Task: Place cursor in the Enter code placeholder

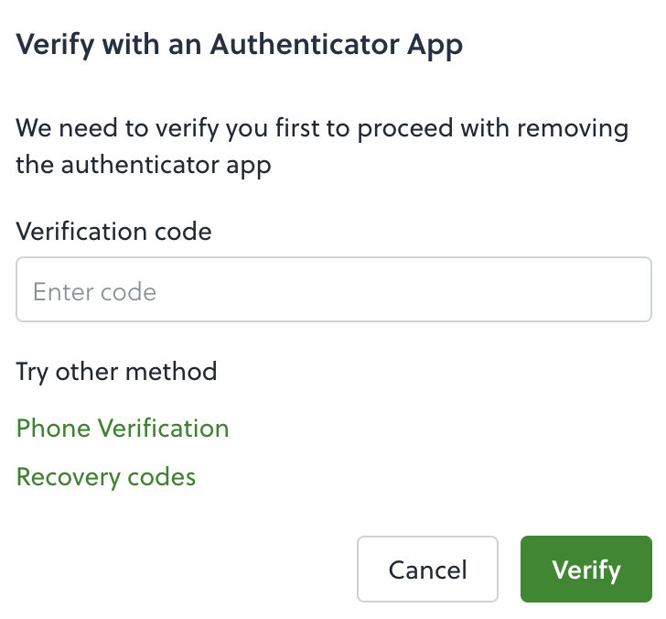Action: (x=333, y=289)
